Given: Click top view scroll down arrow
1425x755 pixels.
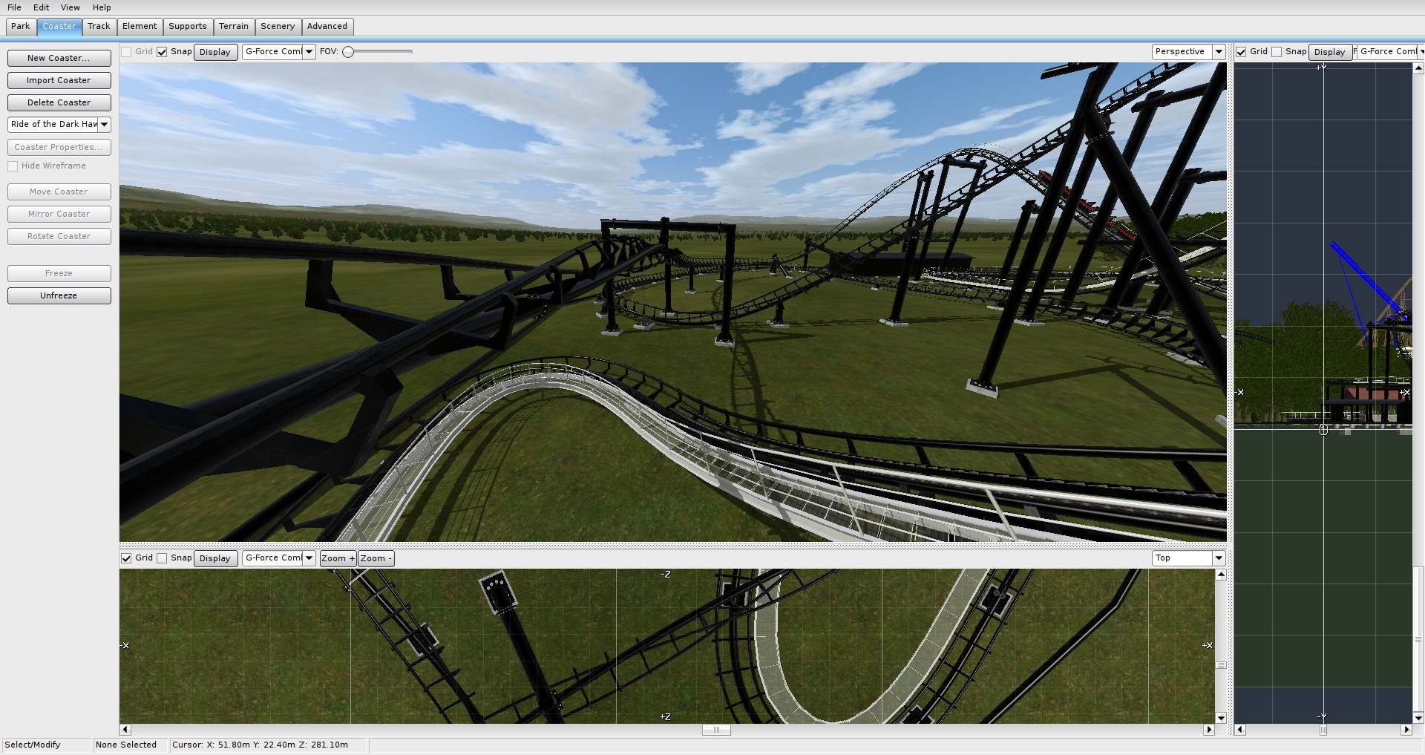Looking at the screenshot, I should pos(1221,718).
